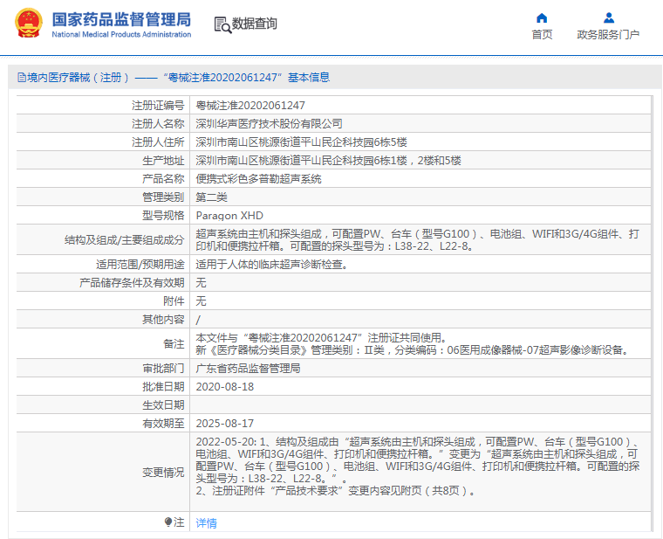Open the 数据查询 search icon

coord(222,24)
